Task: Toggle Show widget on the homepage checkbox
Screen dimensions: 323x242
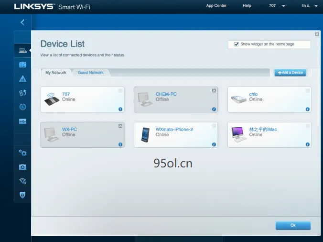Action: (x=236, y=44)
